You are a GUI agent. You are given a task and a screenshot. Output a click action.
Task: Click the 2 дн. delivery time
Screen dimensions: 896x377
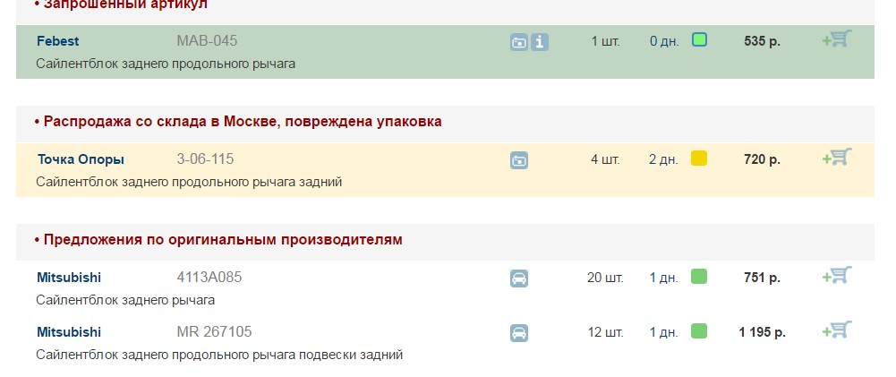click(663, 159)
